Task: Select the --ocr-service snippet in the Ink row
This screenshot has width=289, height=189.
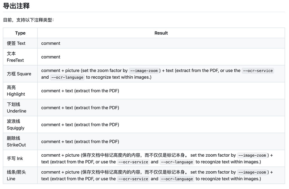Action: pyautogui.click(x=133, y=162)
